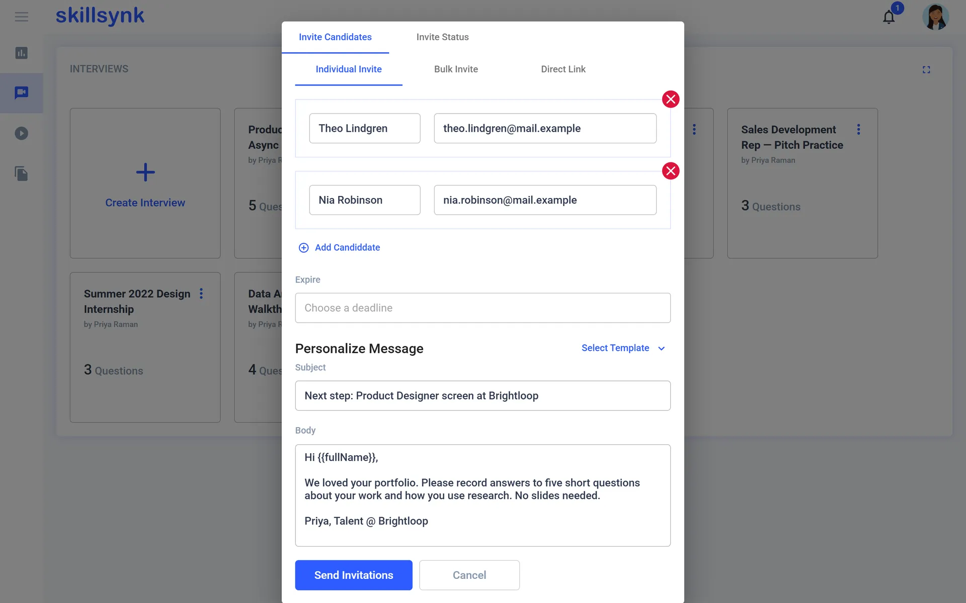Click the Nia Robinson name field
The height and width of the screenshot is (603, 966).
tap(365, 200)
